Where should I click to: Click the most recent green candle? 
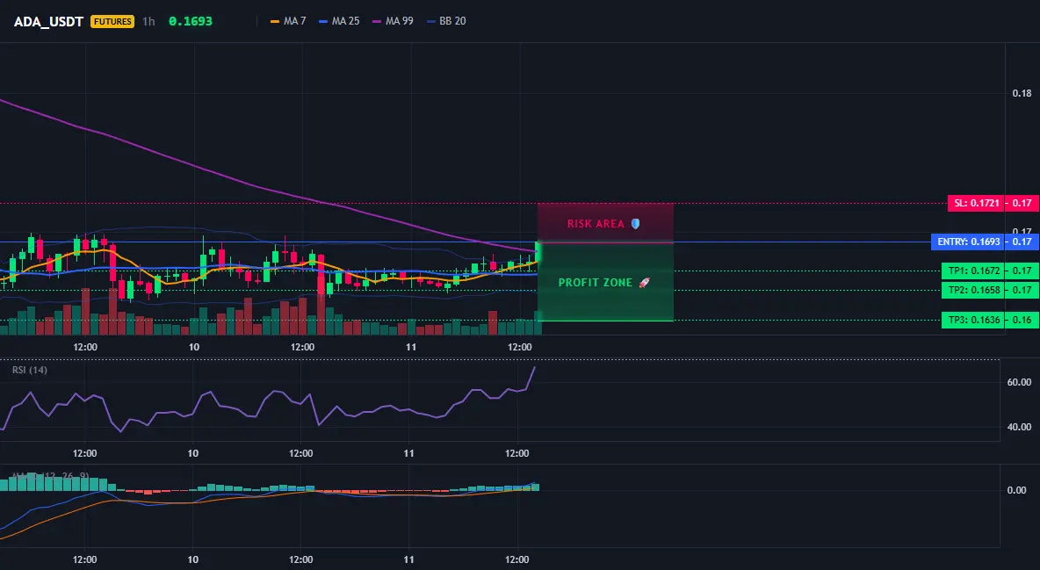538,253
